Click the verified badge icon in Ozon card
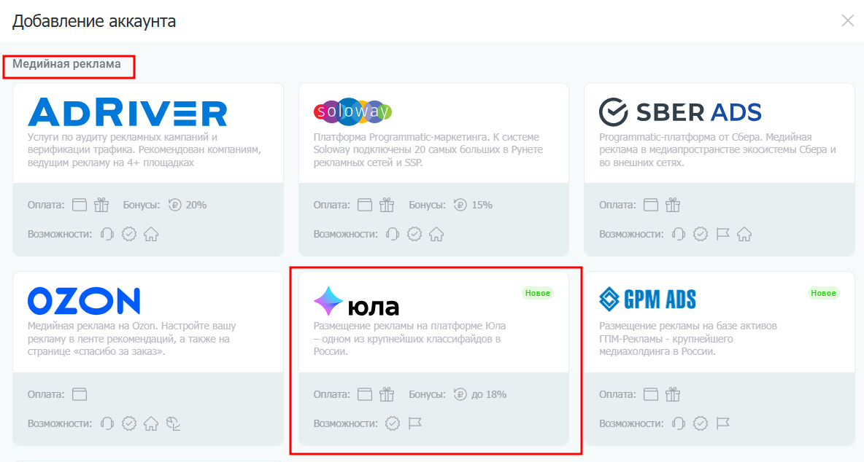This screenshot has width=864, height=462. tap(129, 423)
